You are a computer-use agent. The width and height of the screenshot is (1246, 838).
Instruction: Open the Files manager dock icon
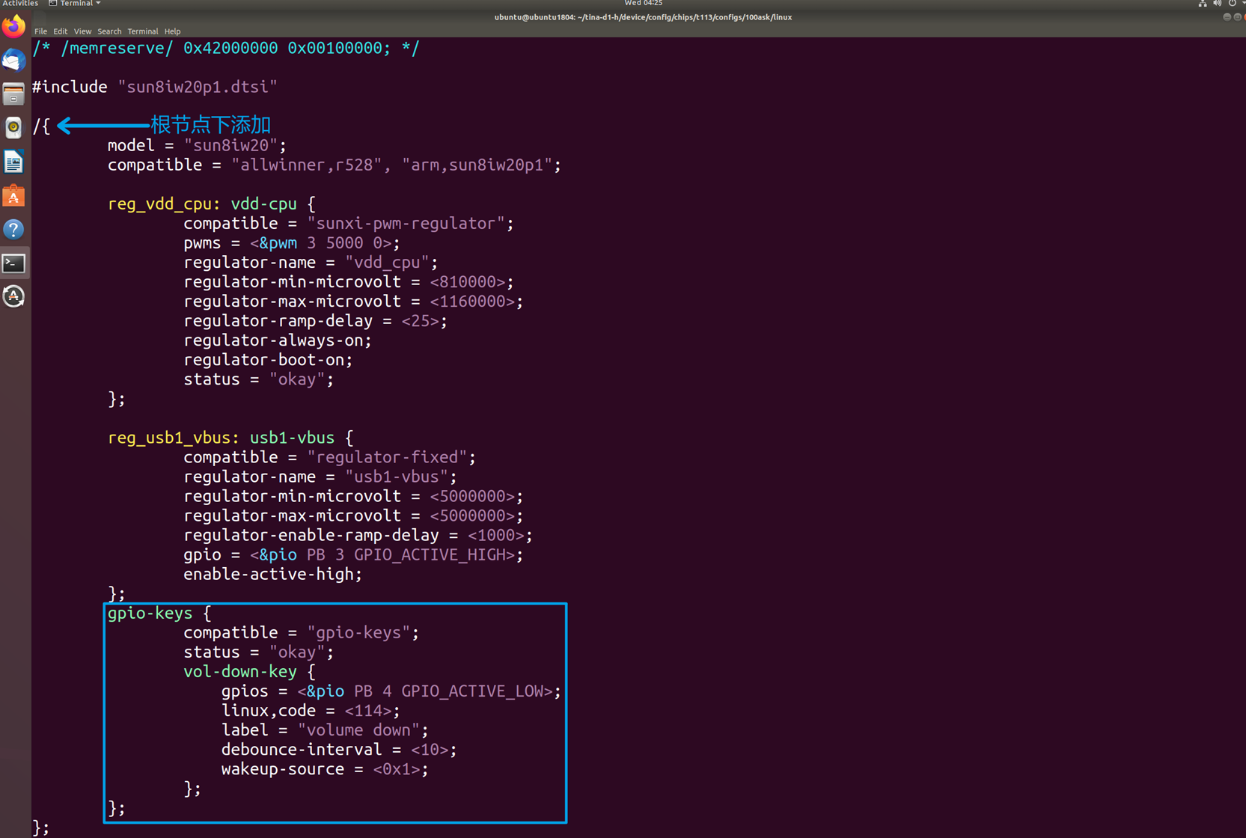(x=13, y=95)
